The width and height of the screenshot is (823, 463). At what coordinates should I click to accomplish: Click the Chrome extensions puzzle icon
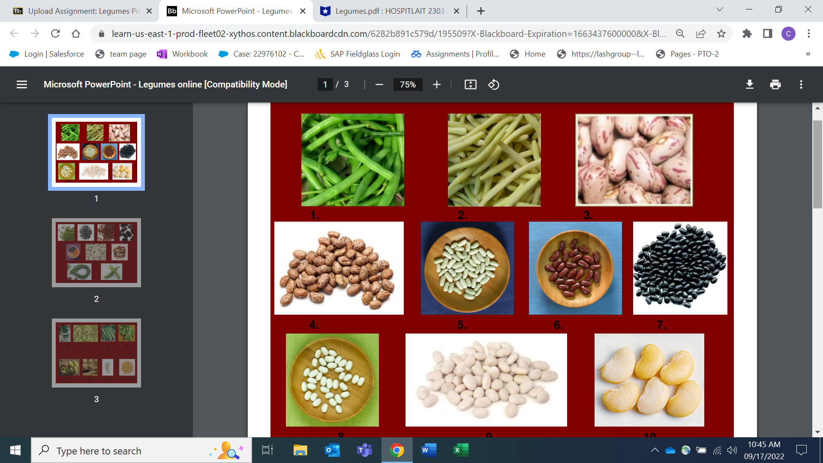coord(747,33)
